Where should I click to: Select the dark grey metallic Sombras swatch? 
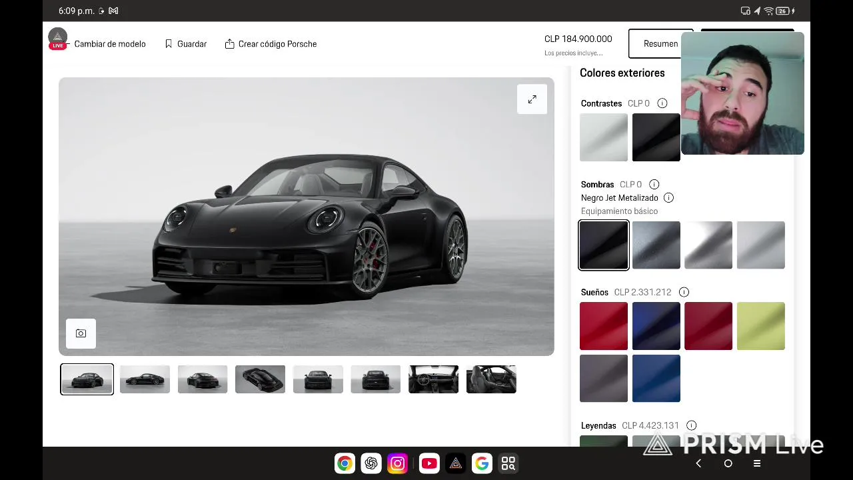656,245
